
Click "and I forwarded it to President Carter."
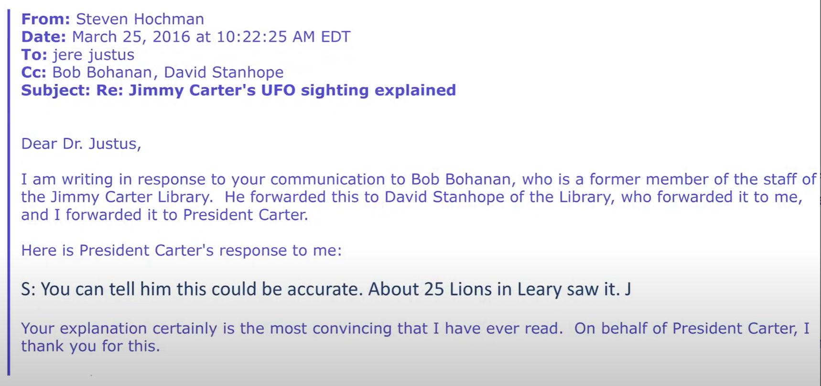pos(165,215)
